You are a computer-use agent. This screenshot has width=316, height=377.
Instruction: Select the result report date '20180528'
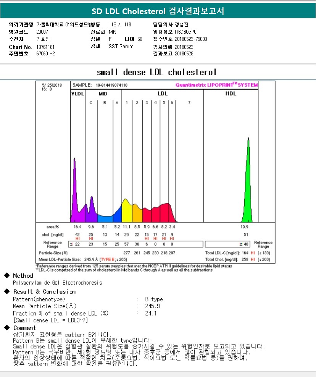[x=184, y=53]
